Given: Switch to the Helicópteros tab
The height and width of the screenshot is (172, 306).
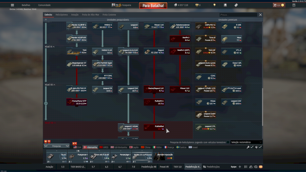Looking at the screenshot, I should [62, 15].
